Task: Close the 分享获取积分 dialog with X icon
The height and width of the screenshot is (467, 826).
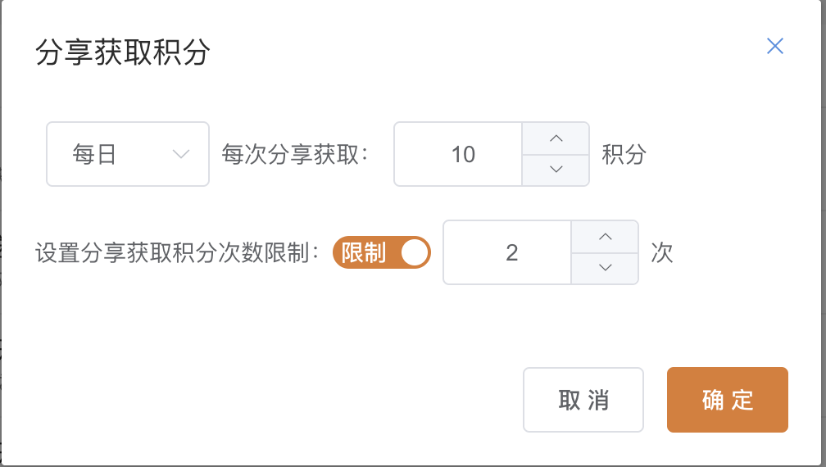Action: click(x=775, y=46)
